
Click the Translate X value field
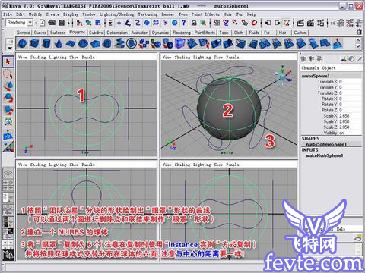(x=350, y=82)
